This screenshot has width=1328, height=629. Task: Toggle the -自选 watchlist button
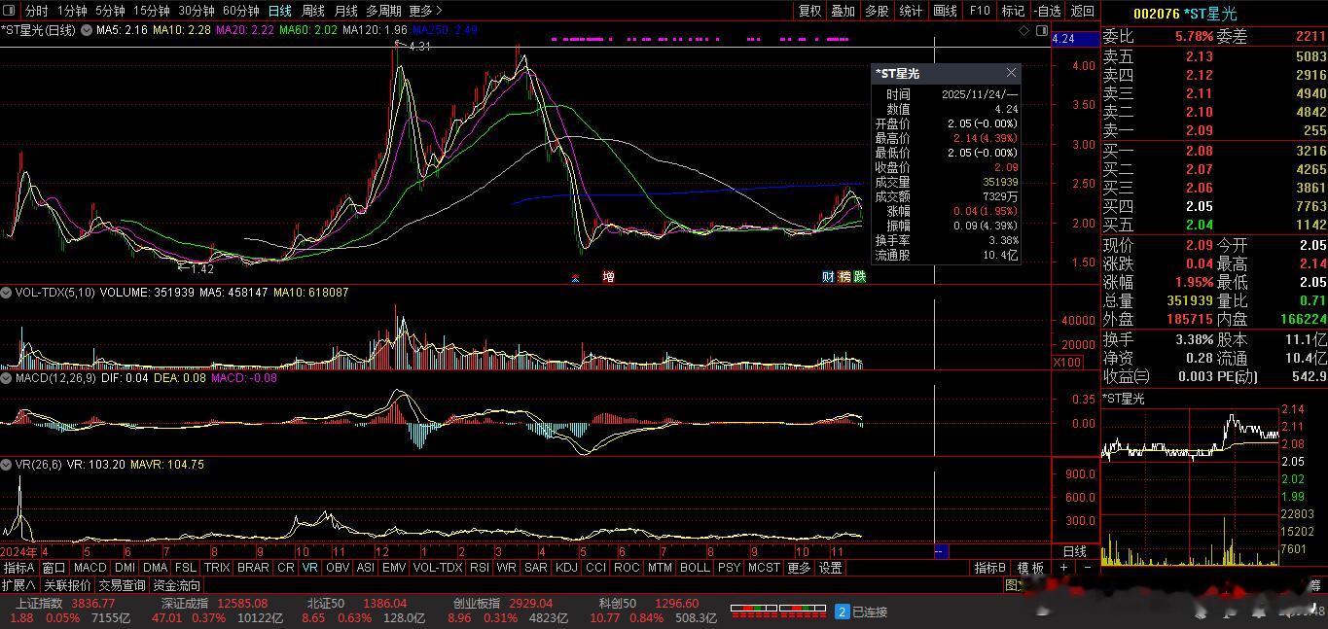pos(1047,11)
